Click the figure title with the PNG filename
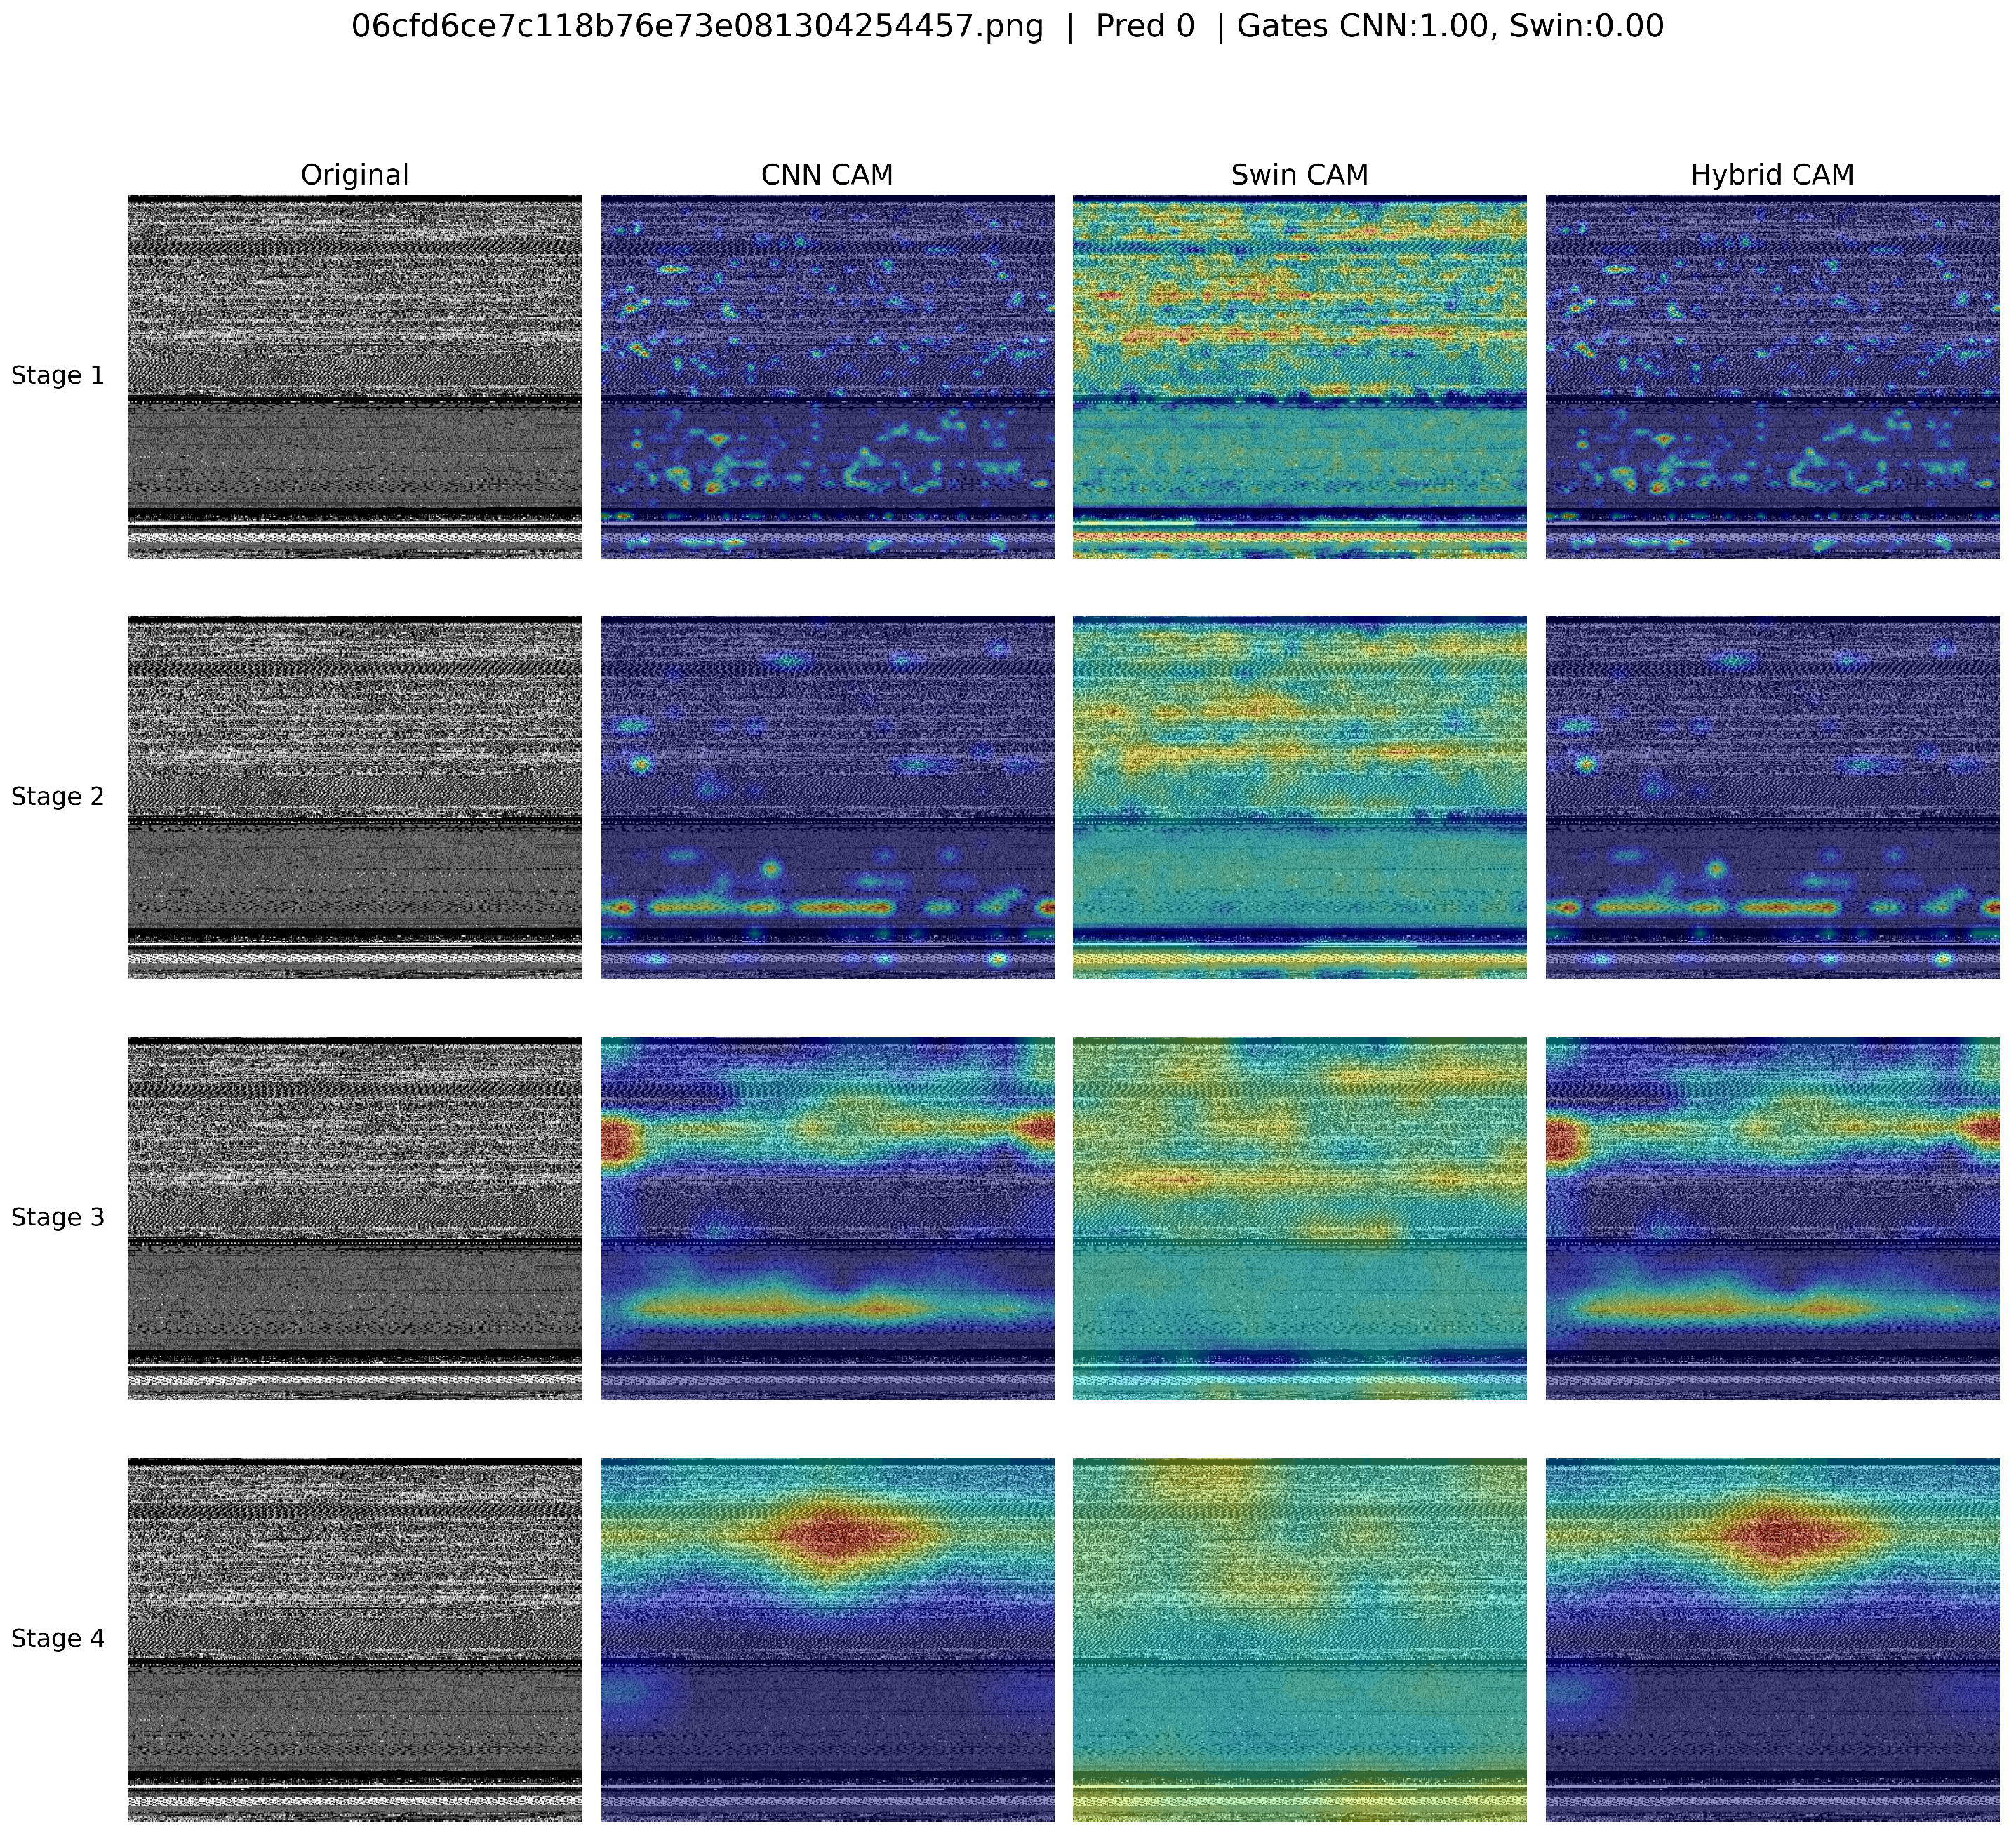 tap(1008, 27)
